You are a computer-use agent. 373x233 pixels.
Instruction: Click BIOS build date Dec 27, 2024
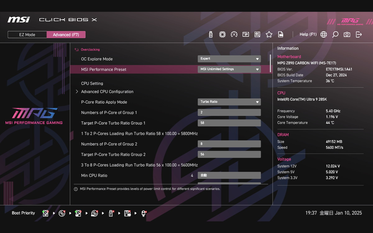(x=336, y=75)
